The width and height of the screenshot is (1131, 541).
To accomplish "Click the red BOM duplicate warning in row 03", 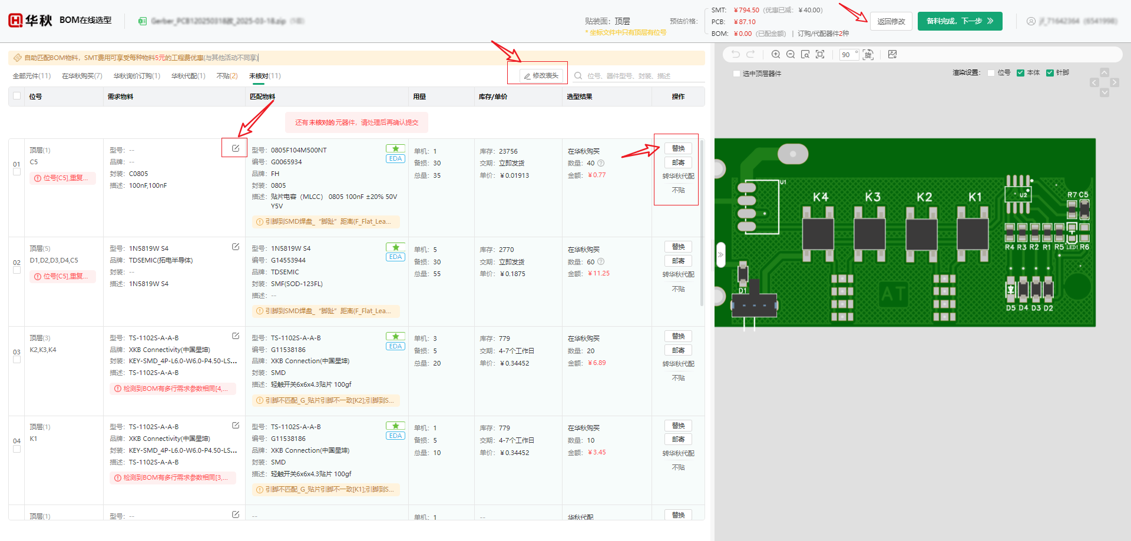I will click(173, 389).
